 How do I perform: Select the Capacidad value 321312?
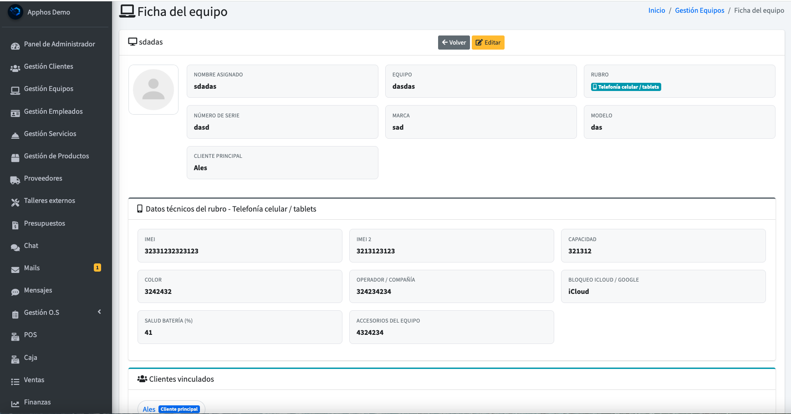click(580, 251)
